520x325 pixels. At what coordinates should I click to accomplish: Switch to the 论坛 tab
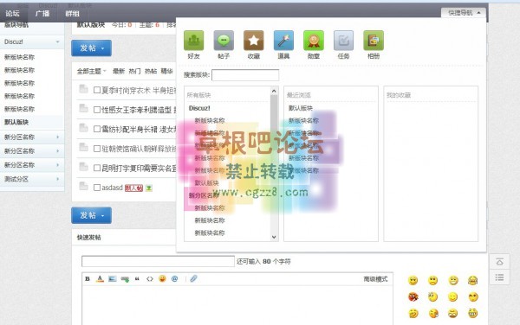click(x=12, y=13)
